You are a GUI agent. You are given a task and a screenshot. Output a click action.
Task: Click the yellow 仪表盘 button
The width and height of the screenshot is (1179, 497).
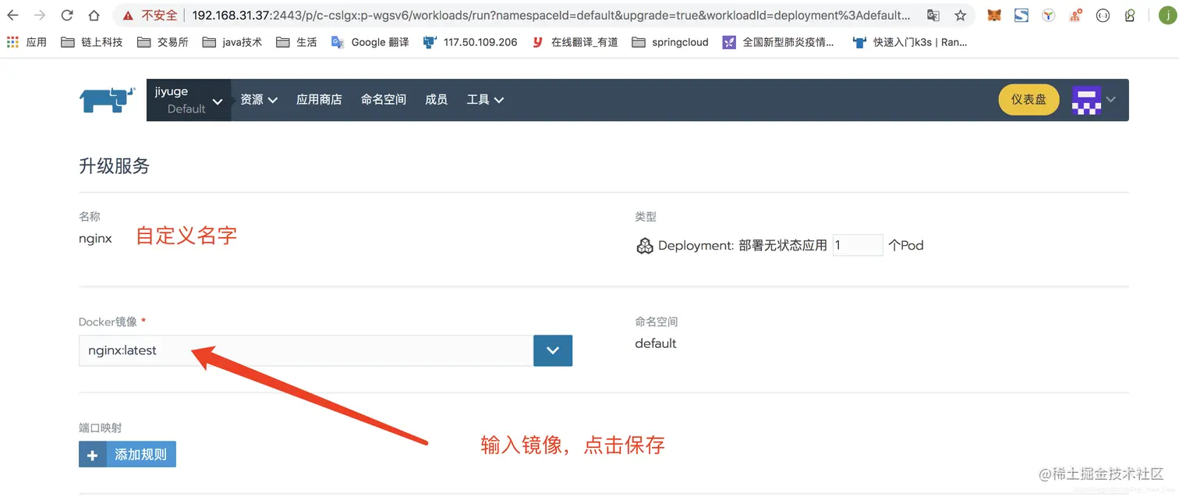coord(1029,100)
